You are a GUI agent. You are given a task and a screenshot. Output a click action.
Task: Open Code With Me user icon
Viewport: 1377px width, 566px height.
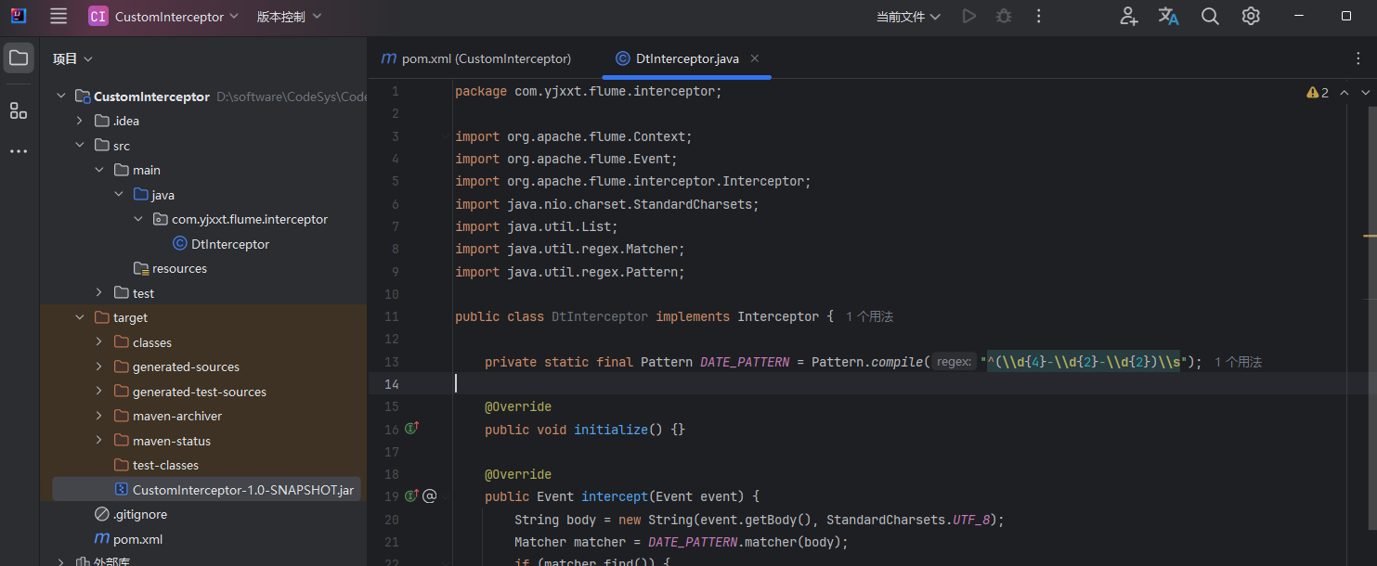point(1128,16)
